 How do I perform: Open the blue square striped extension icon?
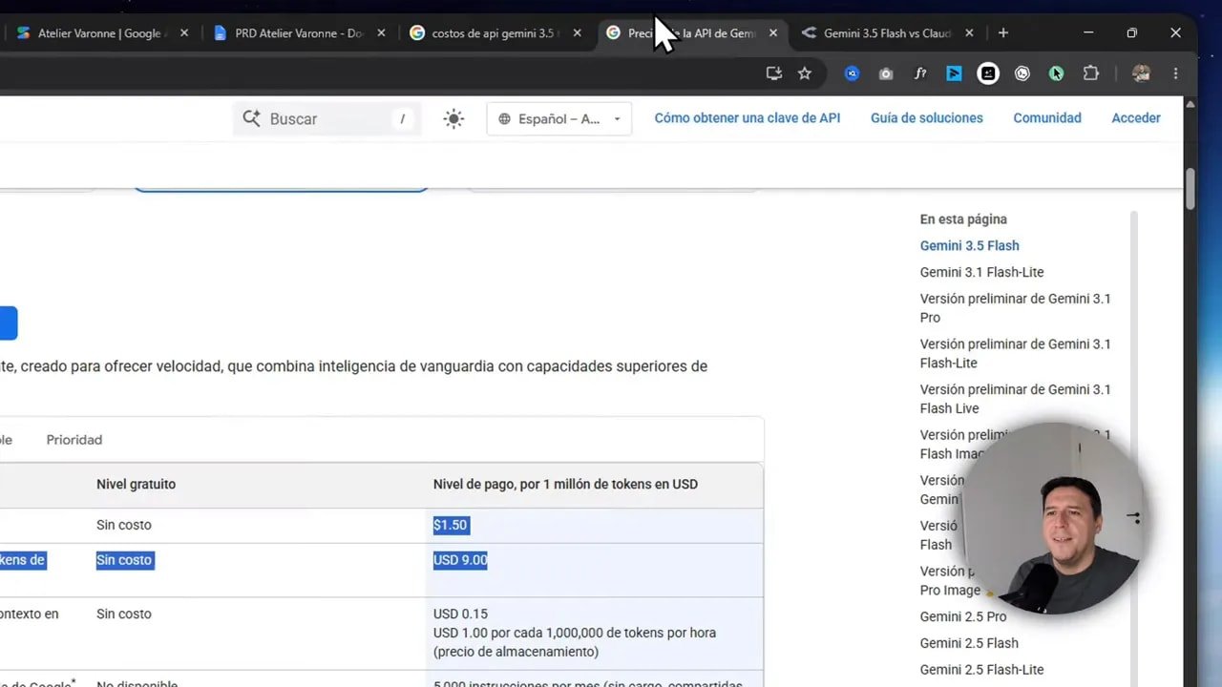coord(954,73)
